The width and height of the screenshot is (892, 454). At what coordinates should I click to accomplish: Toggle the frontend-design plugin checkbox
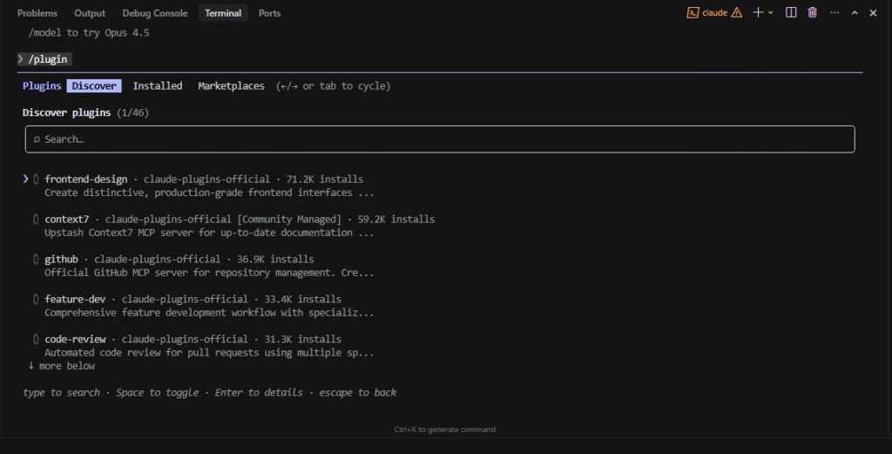(x=36, y=180)
